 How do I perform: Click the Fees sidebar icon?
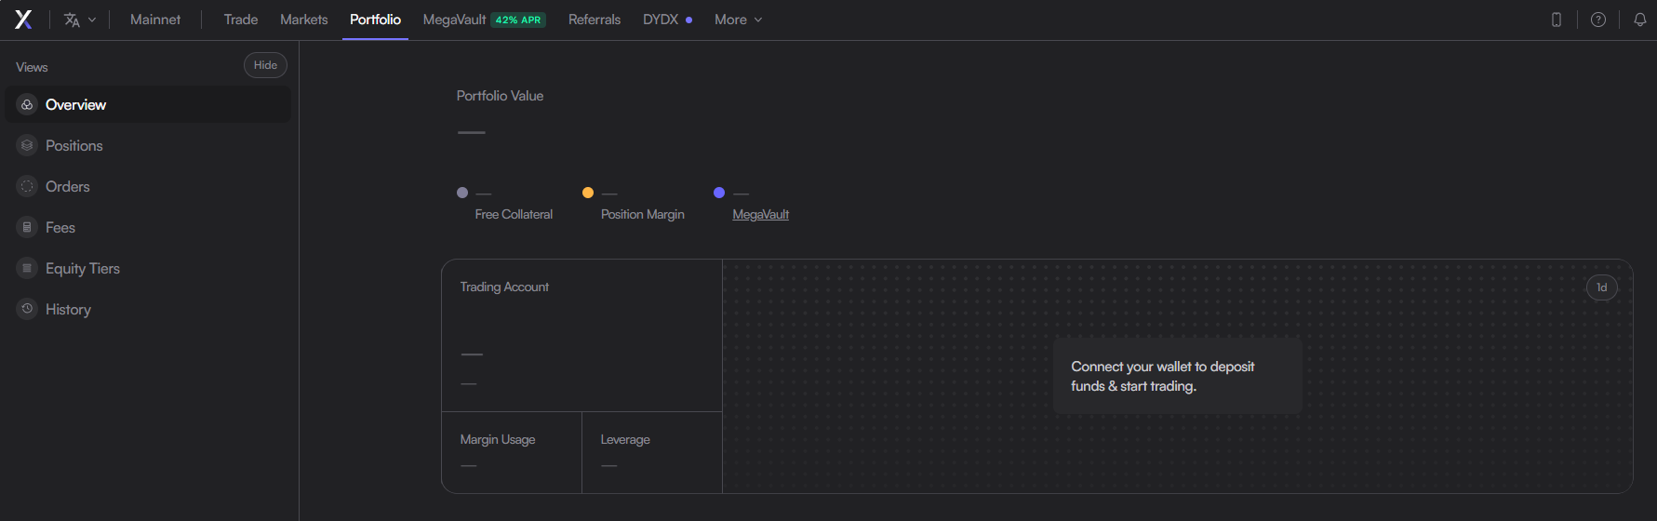(x=27, y=227)
